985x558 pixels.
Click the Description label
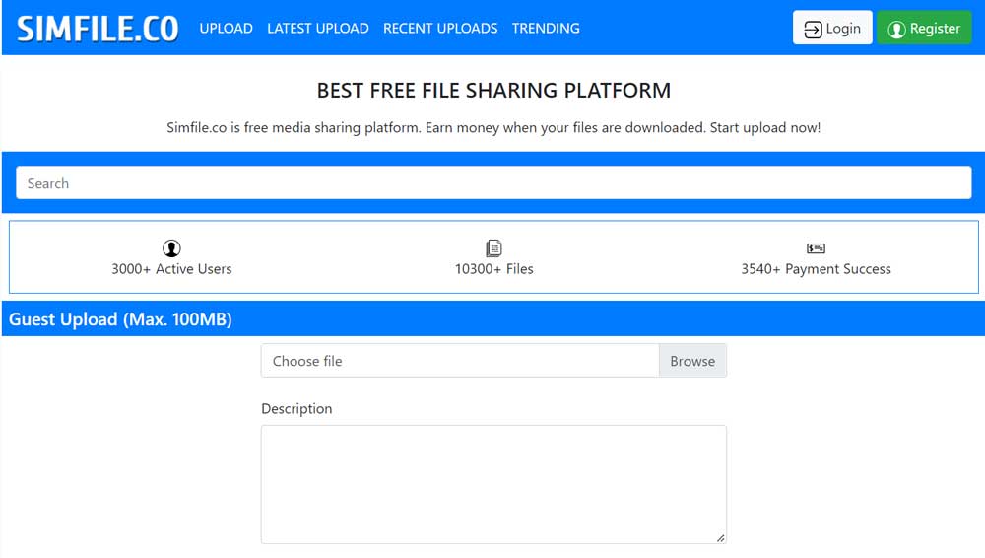(296, 409)
